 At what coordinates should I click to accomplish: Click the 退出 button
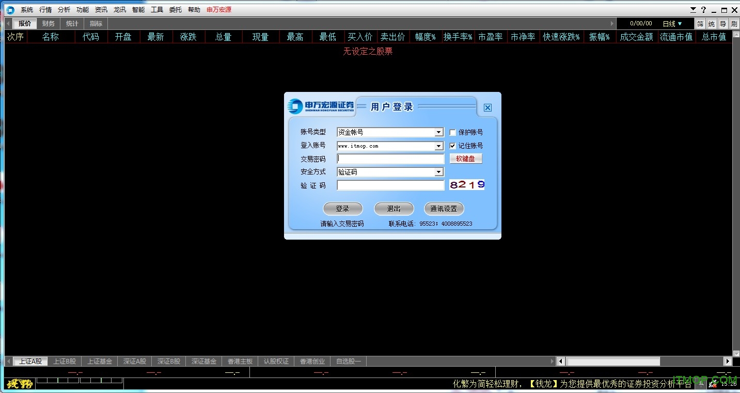coord(394,209)
